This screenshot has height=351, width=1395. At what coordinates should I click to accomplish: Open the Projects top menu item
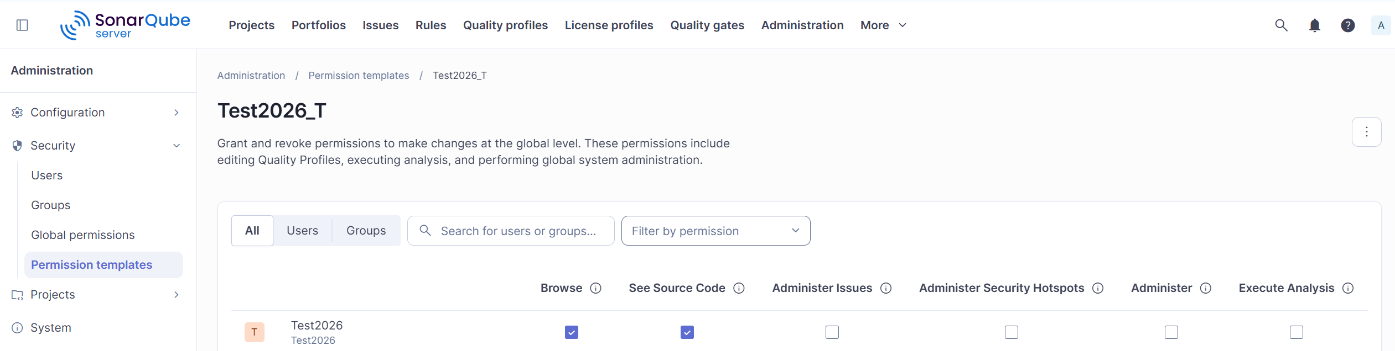(x=252, y=25)
